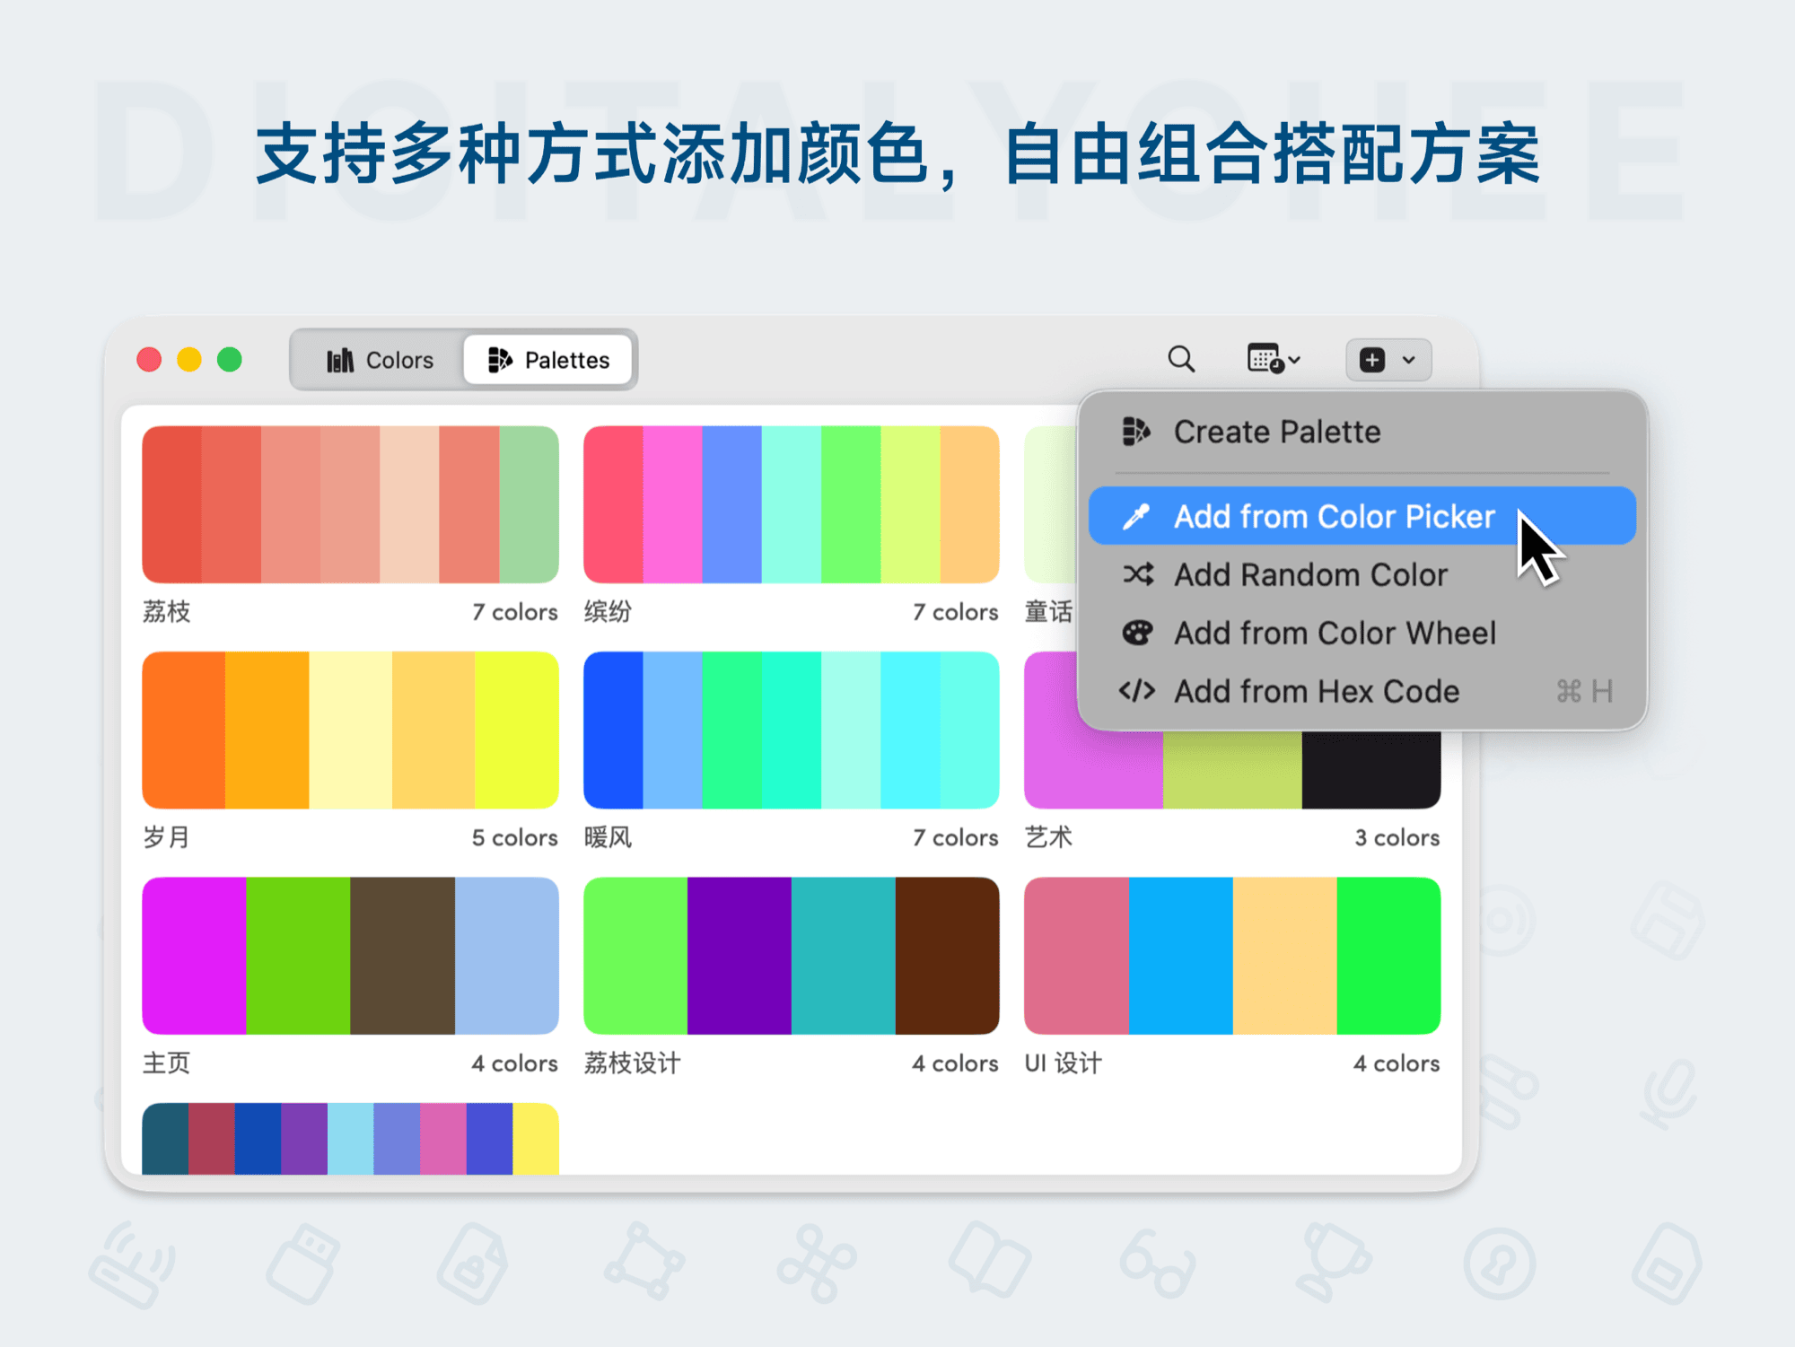Click the plus icon in the top toolbar
This screenshot has height=1347, width=1795.
pos(1372,359)
